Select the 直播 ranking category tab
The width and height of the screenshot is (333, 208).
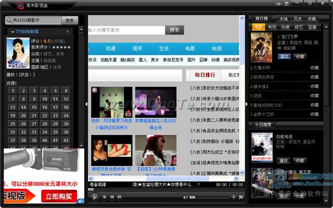point(312,27)
